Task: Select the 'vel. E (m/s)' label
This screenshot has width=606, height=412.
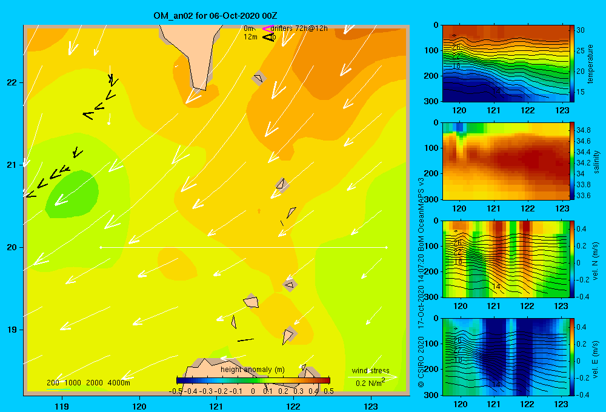Action: (x=596, y=359)
